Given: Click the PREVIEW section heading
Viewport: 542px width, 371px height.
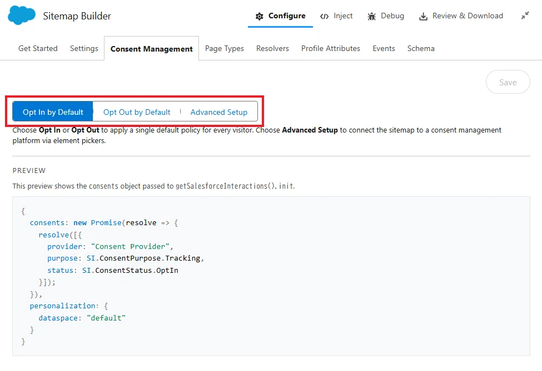Looking at the screenshot, I should [29, 171].
